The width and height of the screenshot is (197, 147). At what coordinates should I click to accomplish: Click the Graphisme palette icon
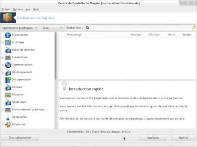tap(8, 125)
